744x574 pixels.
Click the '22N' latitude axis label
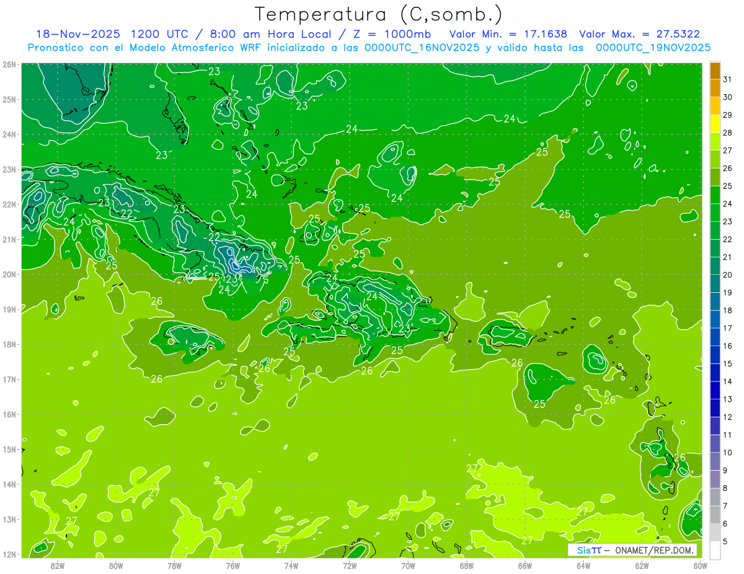(x=9, y=204)
